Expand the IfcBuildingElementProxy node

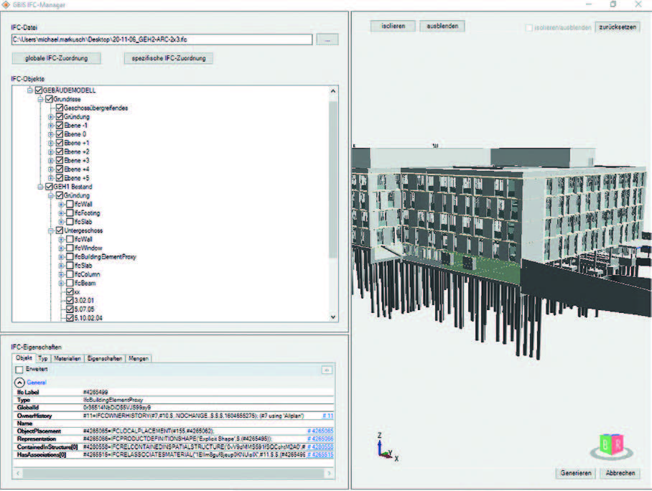[61, 257]
